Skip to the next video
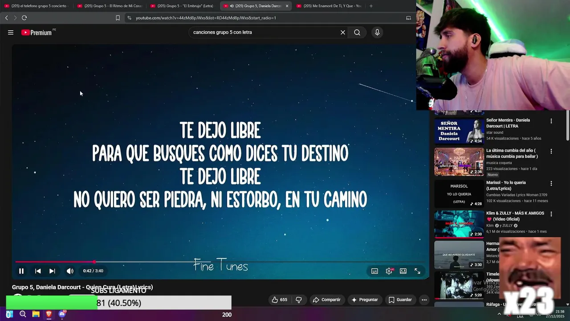Viewport: 570px width, 321px height. pos(52,271)
